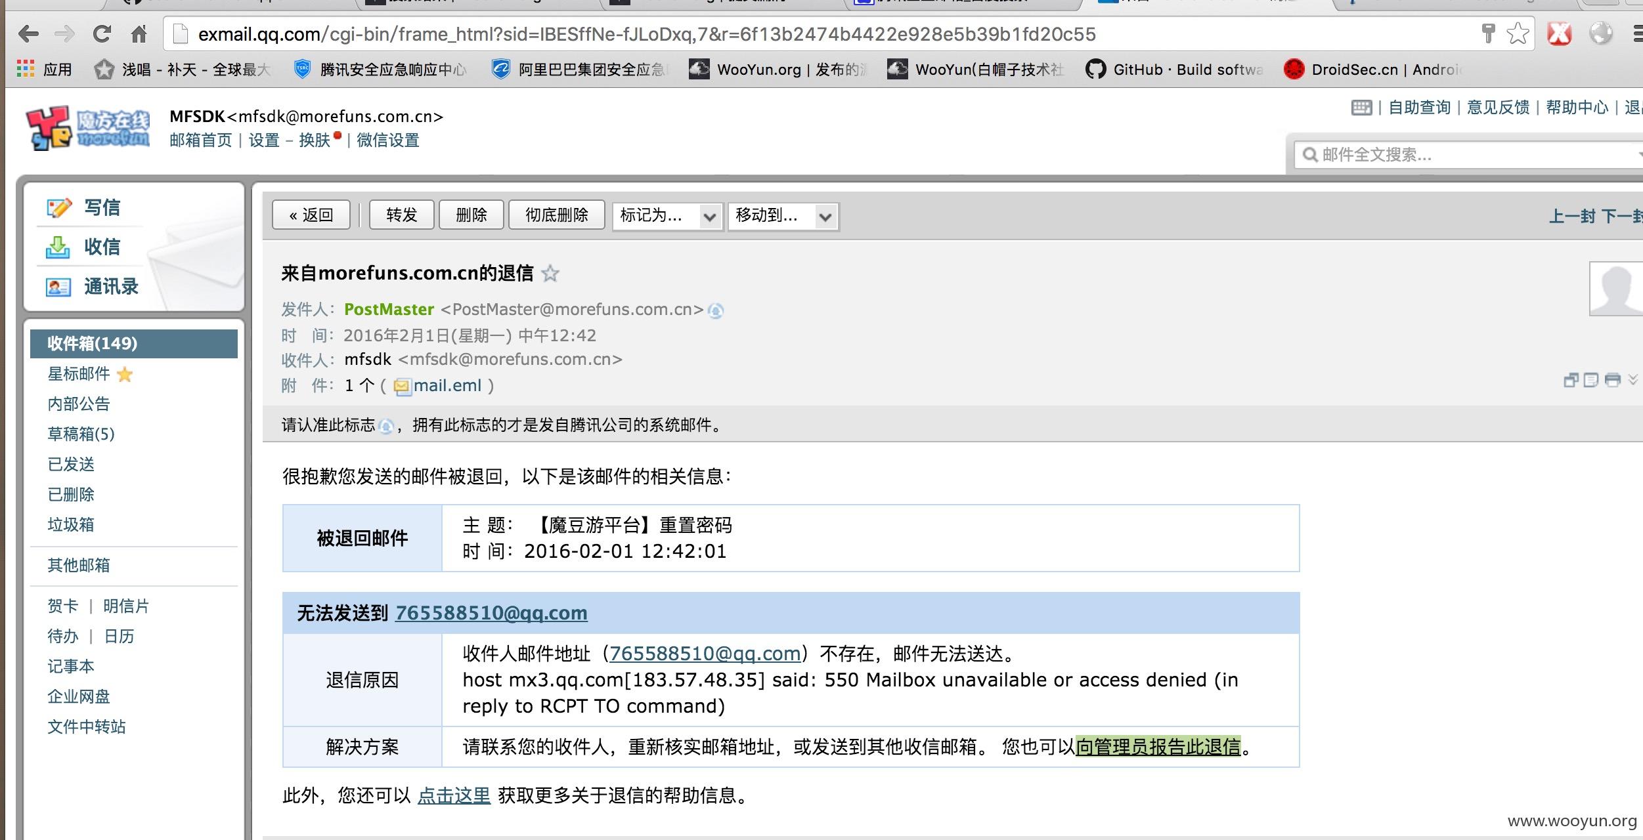Open 日历 link
Viewport: 1643px width, 840px height.
point(120,636)
